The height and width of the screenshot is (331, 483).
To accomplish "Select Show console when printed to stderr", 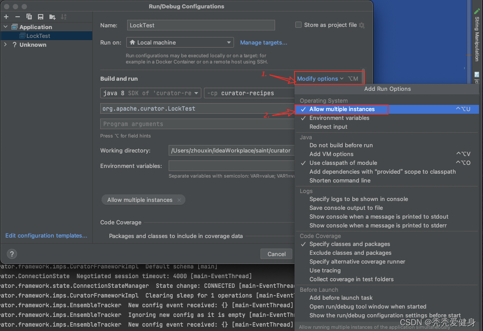I will pyautogui.click(x=387, y=226).
